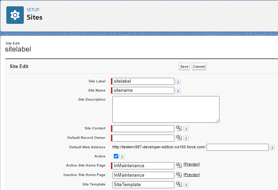This screenshot has width=278, height=190.
Task: Preview the Active Site Home Page
Action: 192,164
